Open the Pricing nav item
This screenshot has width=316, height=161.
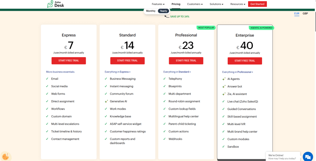[x=176, y=4]
